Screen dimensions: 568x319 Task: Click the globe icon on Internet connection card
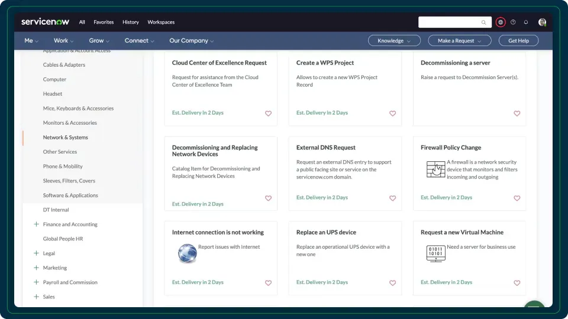(187, 253)
